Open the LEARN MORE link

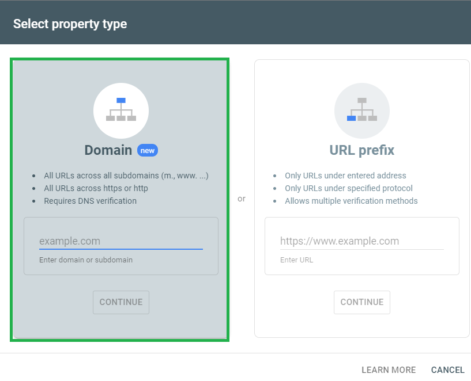(x=389, y=369)
